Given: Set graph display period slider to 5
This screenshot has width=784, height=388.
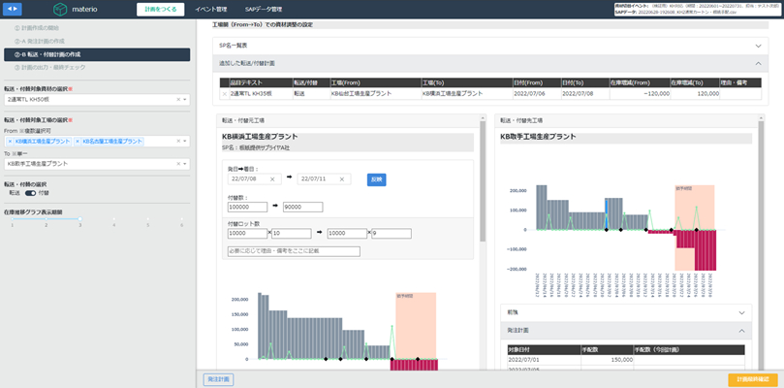Looking at the screenshot, I should click(x=148, y=219).
